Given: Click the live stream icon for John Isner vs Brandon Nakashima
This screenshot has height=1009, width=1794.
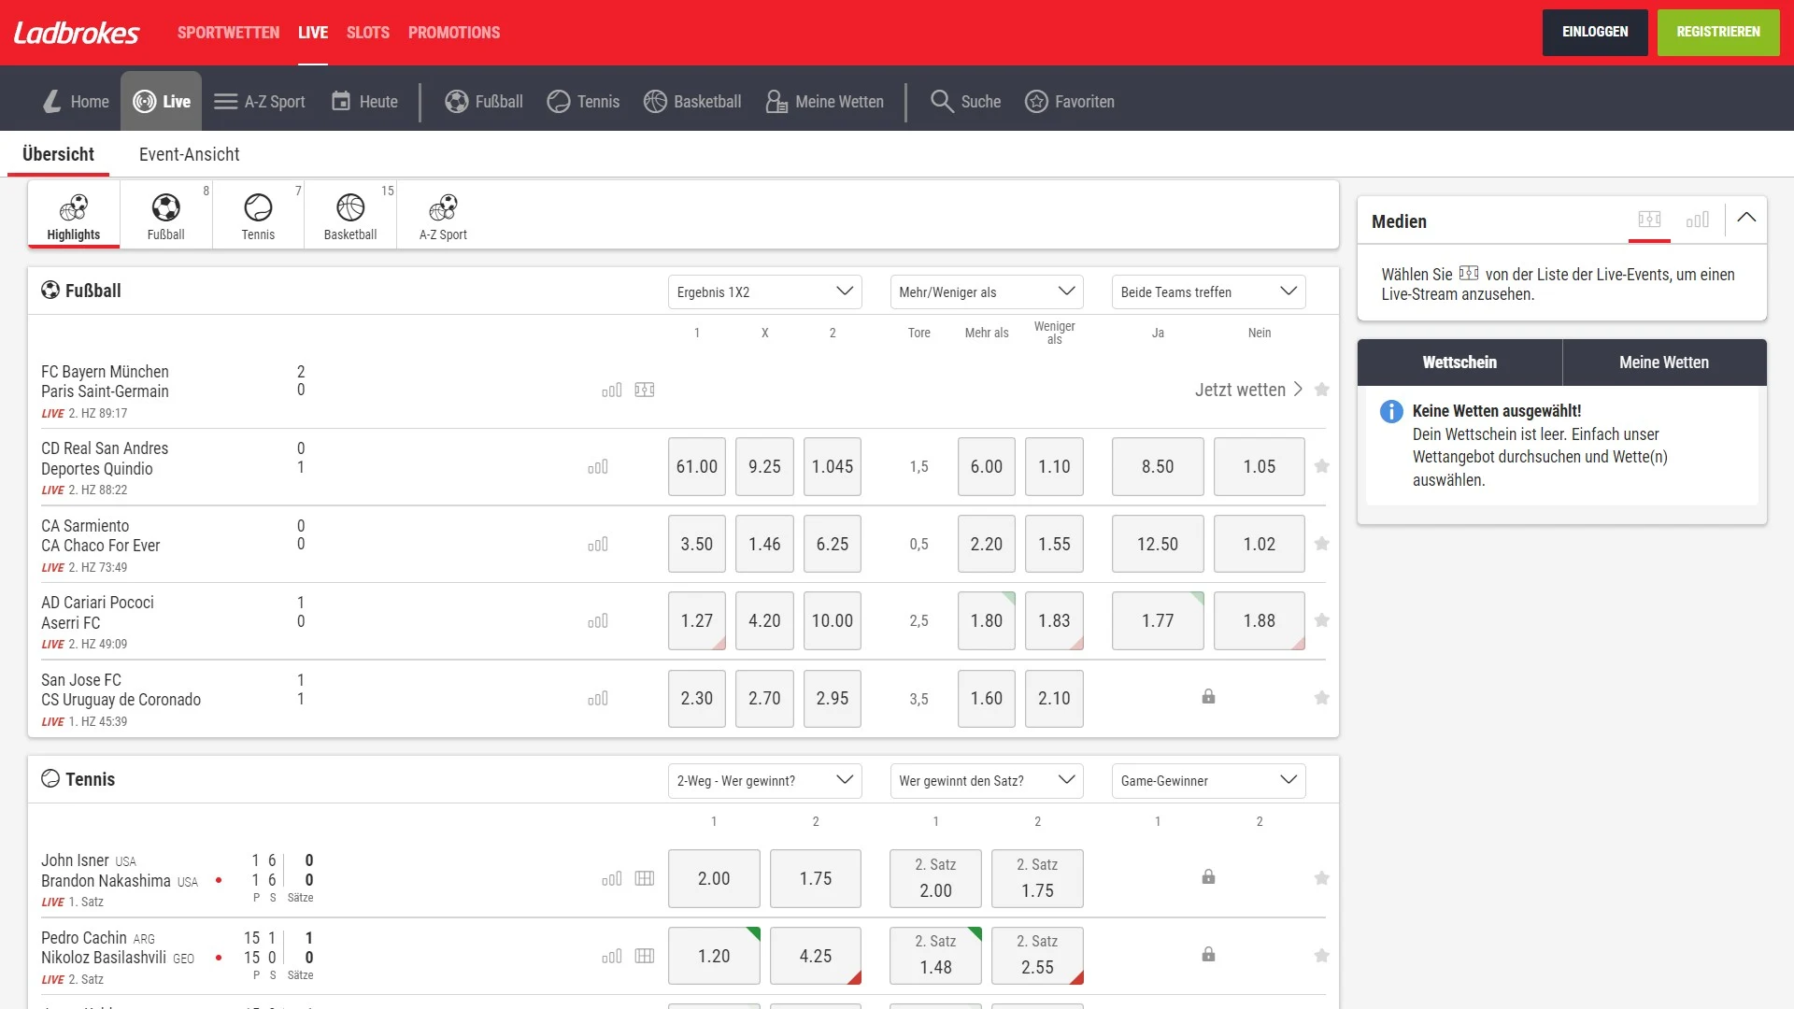Looking at the screenshot, I should click(x=645, y=876).
